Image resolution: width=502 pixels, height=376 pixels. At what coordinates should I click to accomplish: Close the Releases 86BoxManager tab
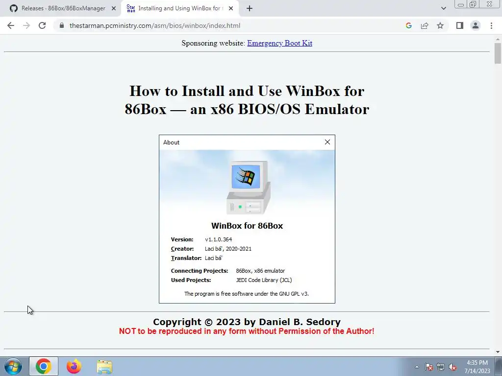[114, 9]
